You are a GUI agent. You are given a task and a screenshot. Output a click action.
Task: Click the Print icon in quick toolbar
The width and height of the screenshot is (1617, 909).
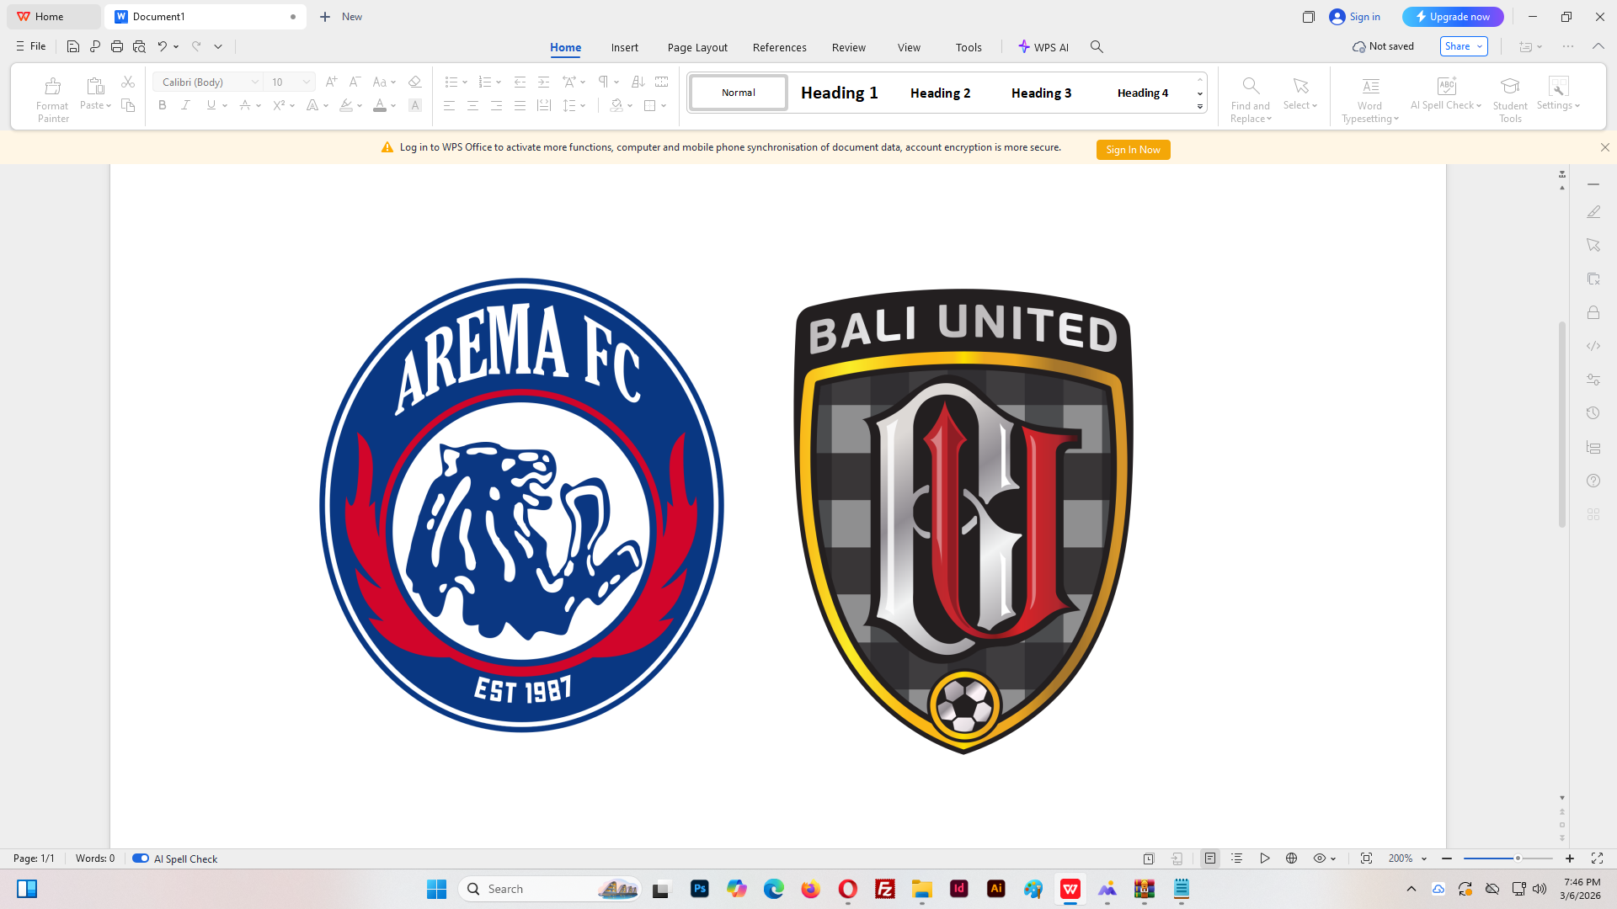(x=117, y=46)
